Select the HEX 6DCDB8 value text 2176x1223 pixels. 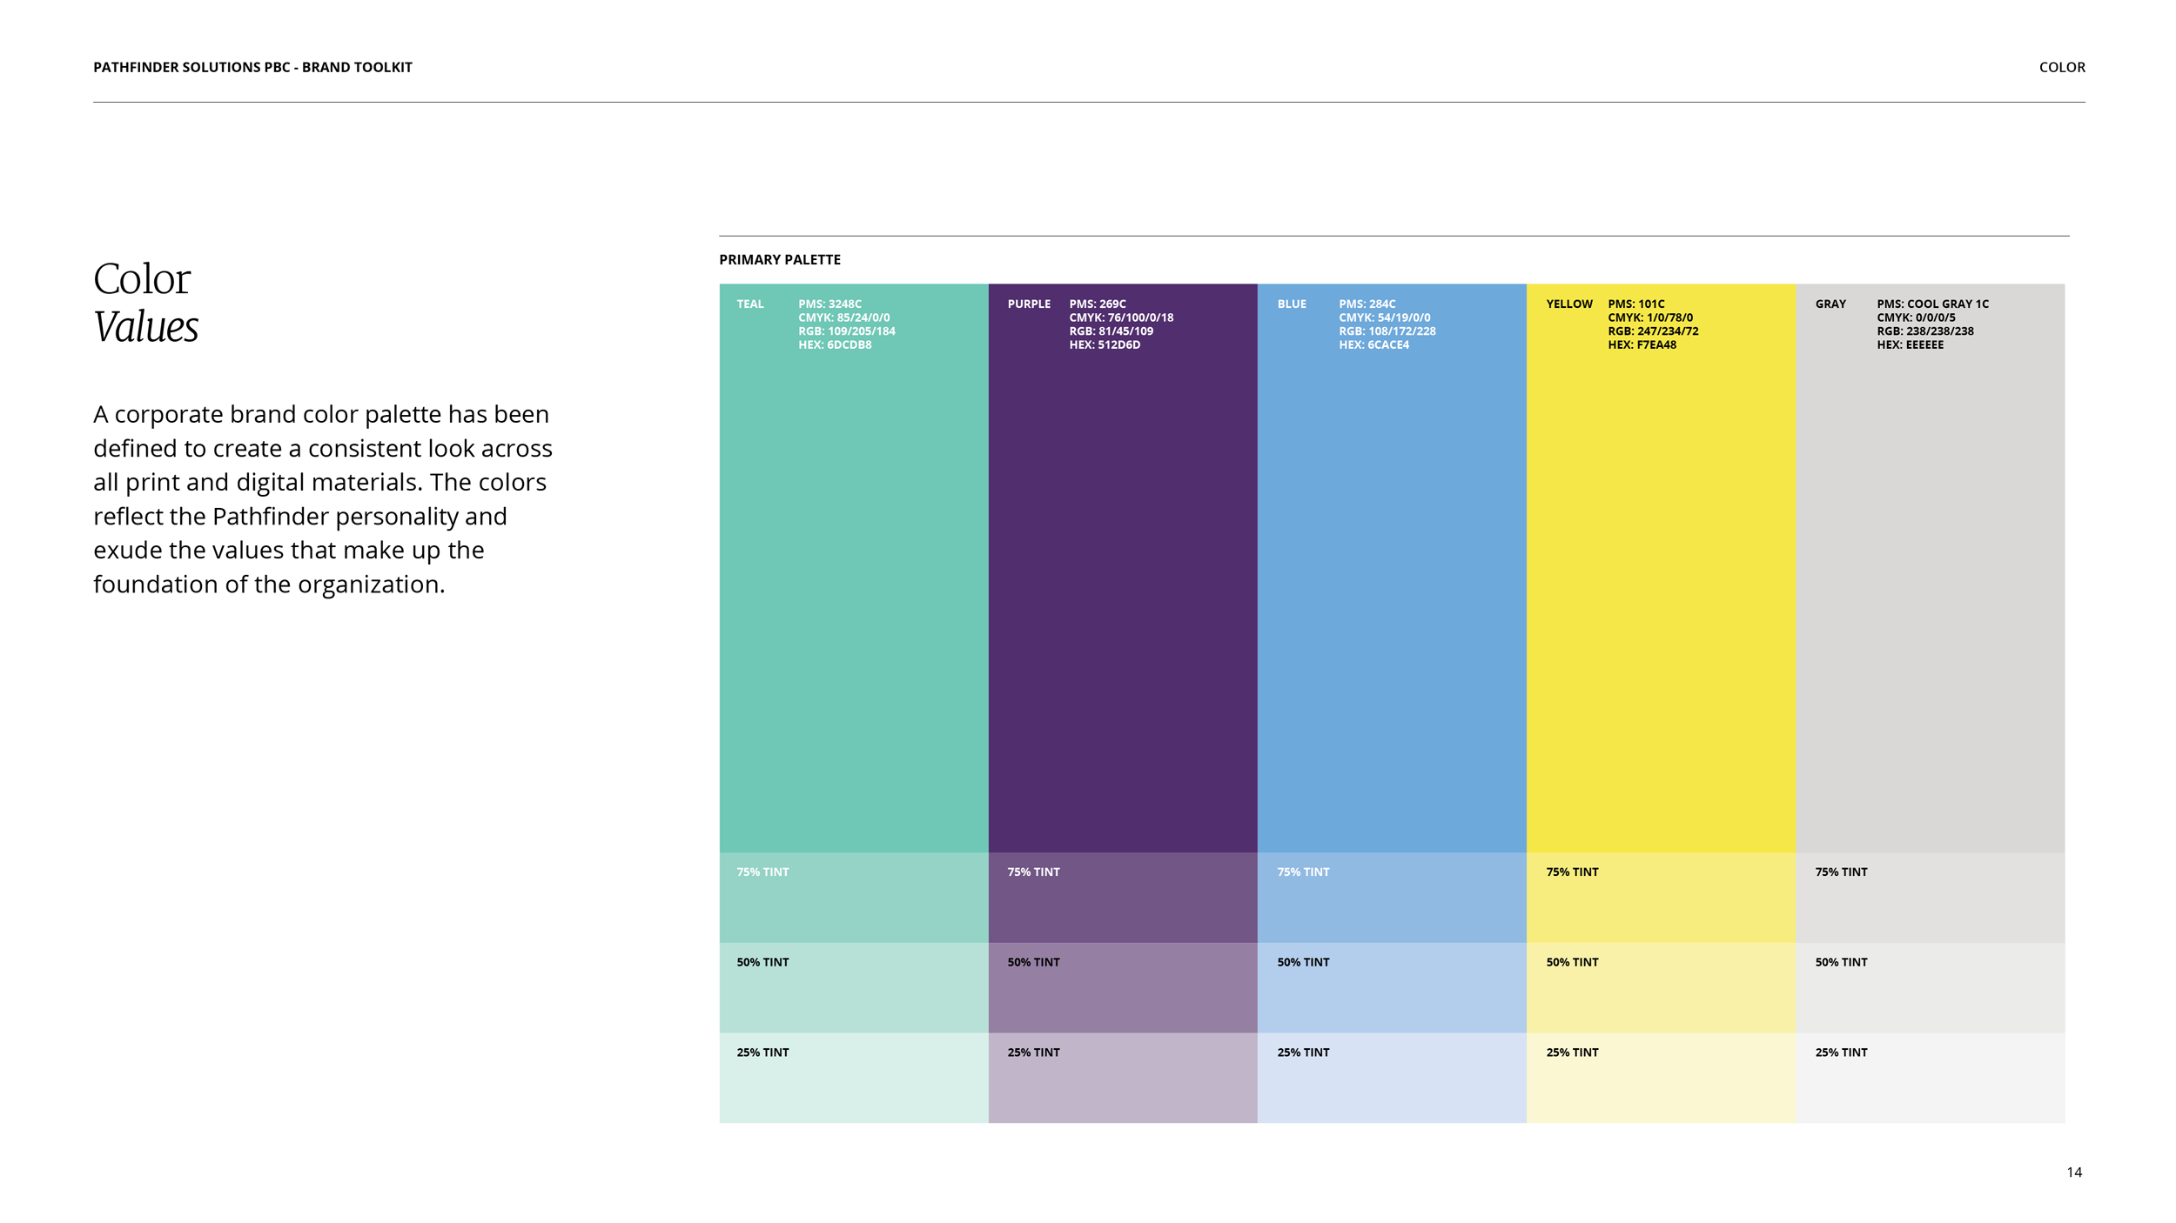(x=836, y=344)
